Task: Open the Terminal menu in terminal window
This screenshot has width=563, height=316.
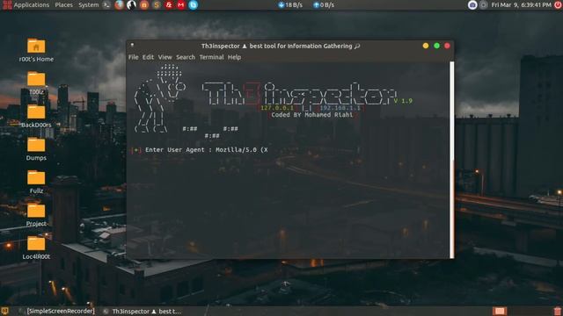Action: coord(211,57)
